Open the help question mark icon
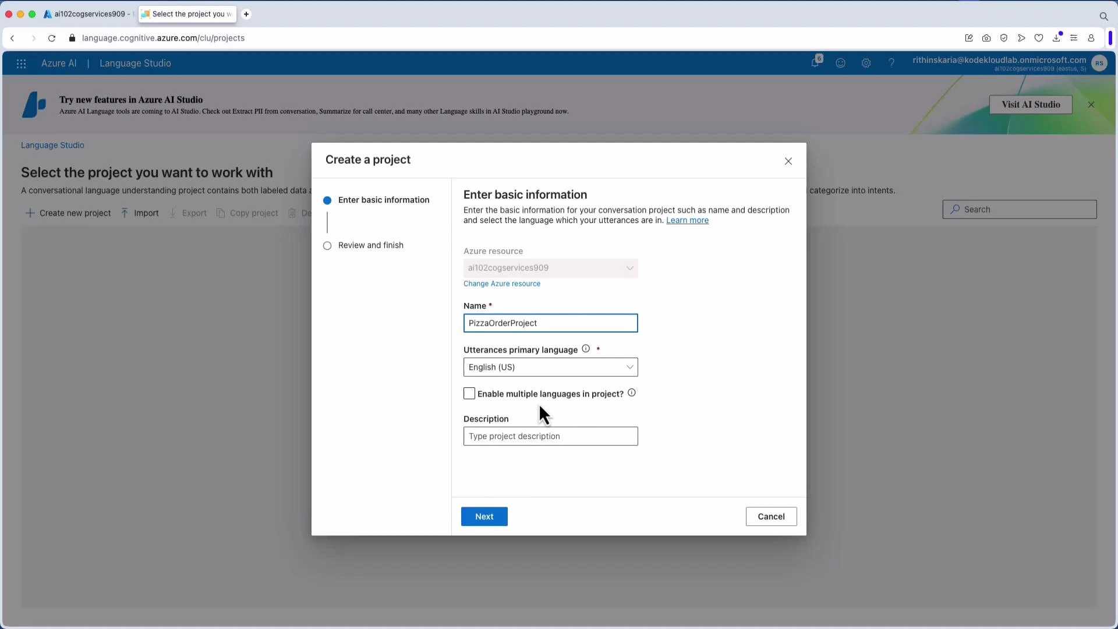Screen dimensions: 1118x629 [891, 63]
